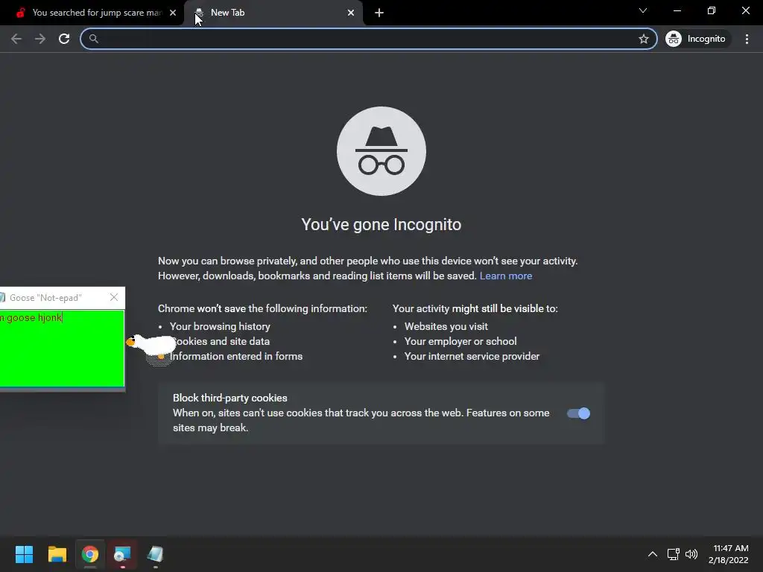Restore down the Chrome window

(712, 10)
